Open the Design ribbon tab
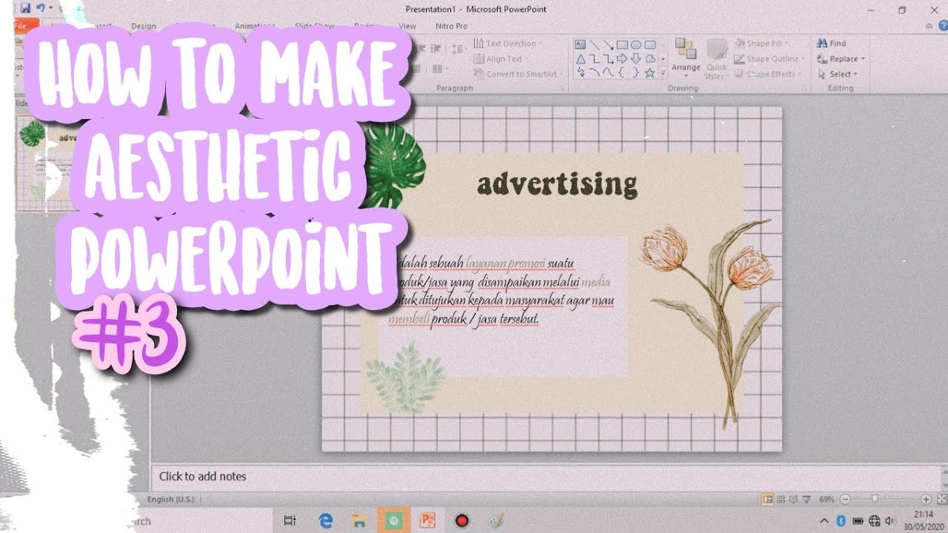This screenshot has width=948, height=533. [144, 26]
